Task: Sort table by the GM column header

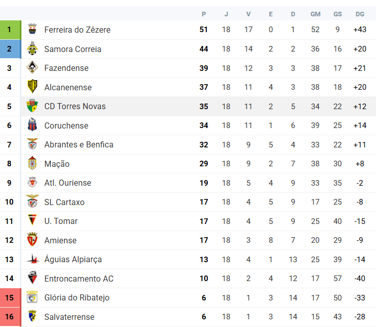Action: 315,14
